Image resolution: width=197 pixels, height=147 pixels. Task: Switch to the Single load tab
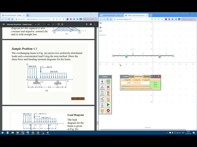131,77
